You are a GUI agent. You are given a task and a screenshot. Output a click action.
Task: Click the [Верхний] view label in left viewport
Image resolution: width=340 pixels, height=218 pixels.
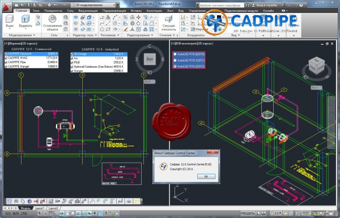coord(15,43)
